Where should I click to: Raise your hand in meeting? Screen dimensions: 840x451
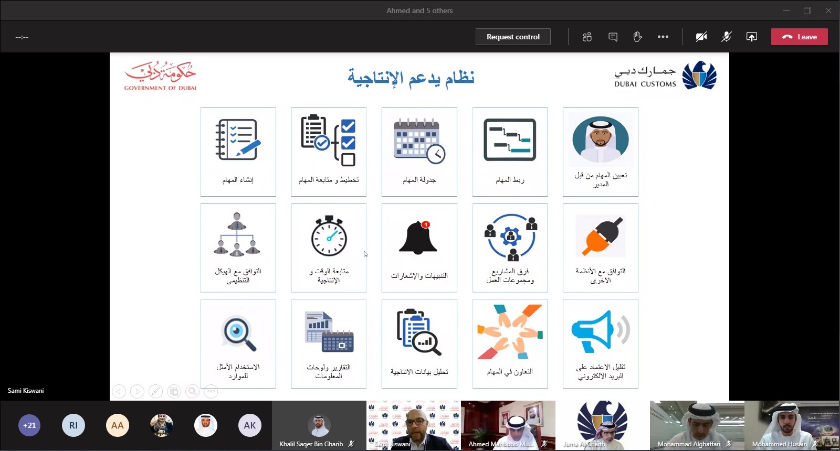click(637, 37)
